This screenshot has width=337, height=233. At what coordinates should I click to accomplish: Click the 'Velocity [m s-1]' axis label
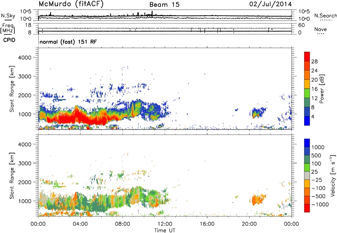tap(333, 175)
